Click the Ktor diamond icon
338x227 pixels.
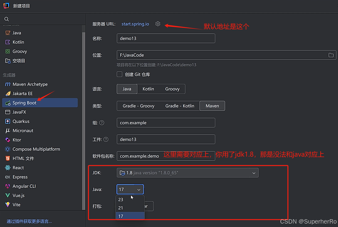(8, 140)
